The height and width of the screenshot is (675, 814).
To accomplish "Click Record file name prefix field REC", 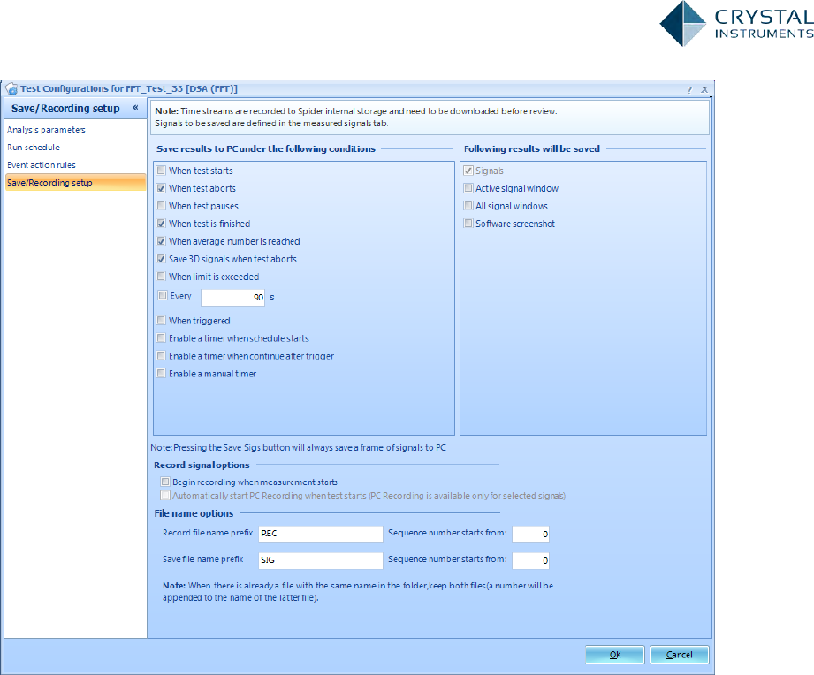I will point(321,534).
